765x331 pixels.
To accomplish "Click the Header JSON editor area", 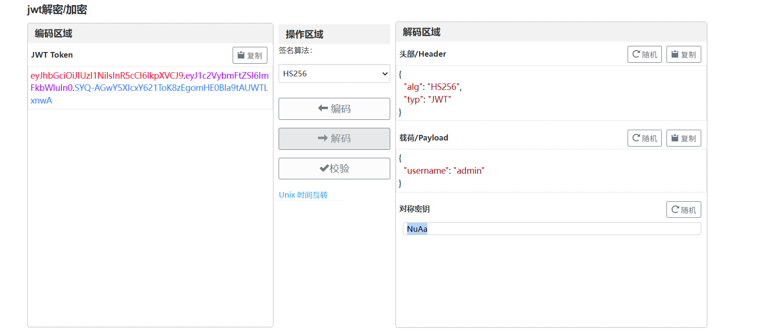I will point(552,93).
